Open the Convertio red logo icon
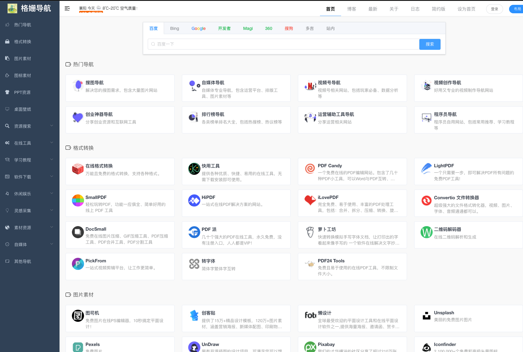This screenshot has width=523, height=352. tap(426, 200)
